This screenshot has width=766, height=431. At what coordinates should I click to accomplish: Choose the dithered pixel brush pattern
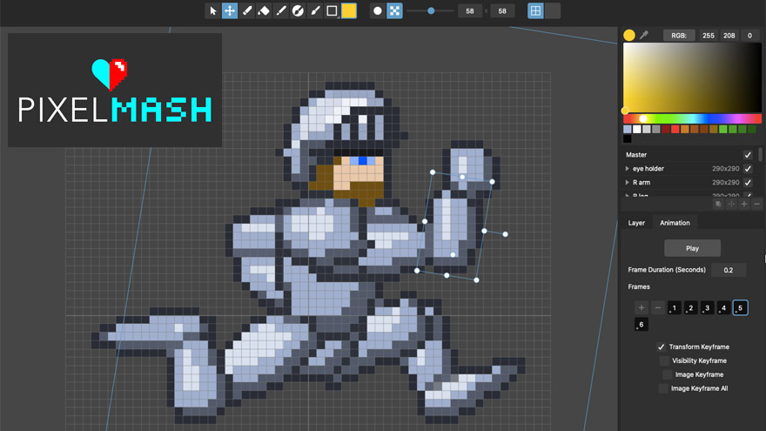pyautogui.click(x=394, y=10)
